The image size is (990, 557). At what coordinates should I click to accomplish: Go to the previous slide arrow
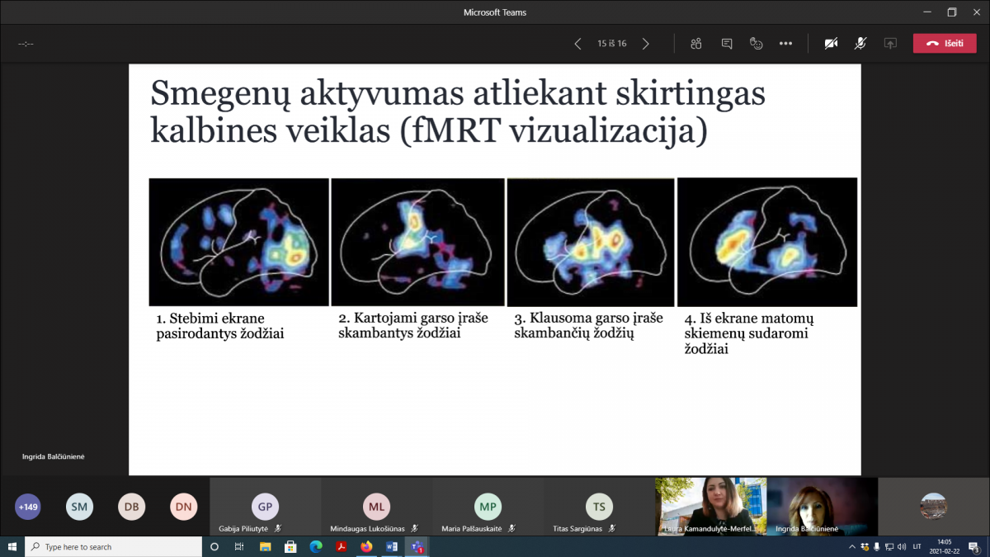(578, 44)
